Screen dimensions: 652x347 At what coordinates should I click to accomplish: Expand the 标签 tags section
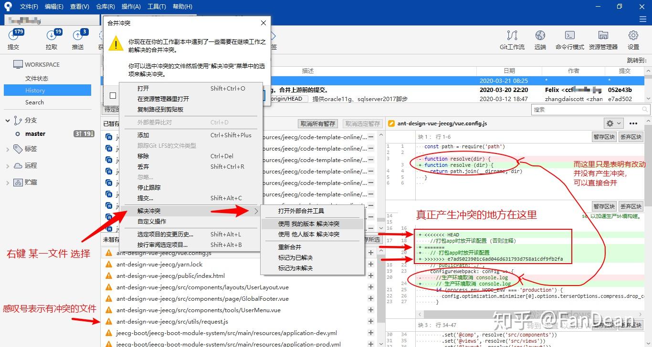click(8, 149)
